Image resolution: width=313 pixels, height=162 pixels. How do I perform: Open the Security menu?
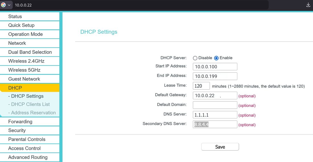pos(30,130)
